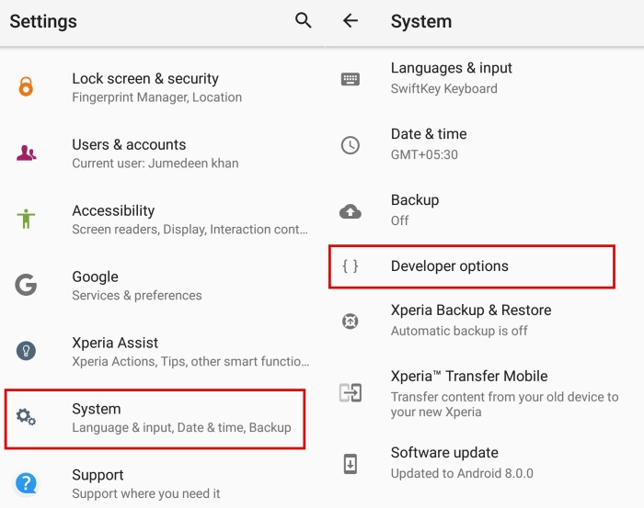Open Languages & input option
Viewport: 644px width, 508px height.
coord(483,78)
